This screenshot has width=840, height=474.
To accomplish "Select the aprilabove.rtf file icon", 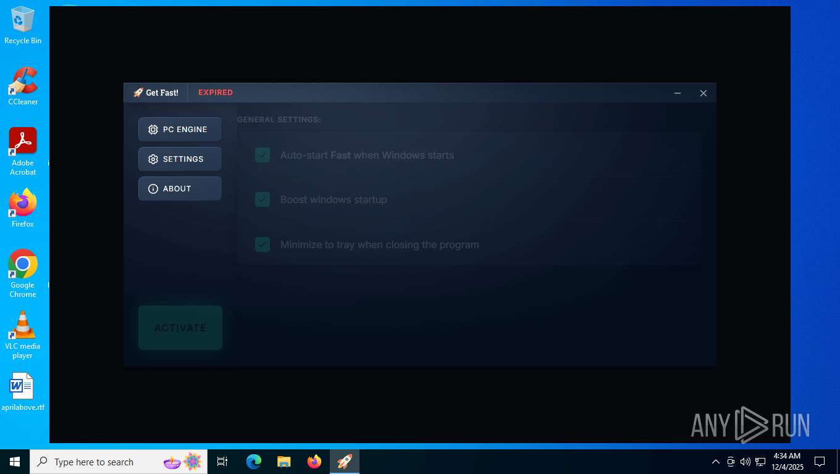I will click(x=23, y=392).
